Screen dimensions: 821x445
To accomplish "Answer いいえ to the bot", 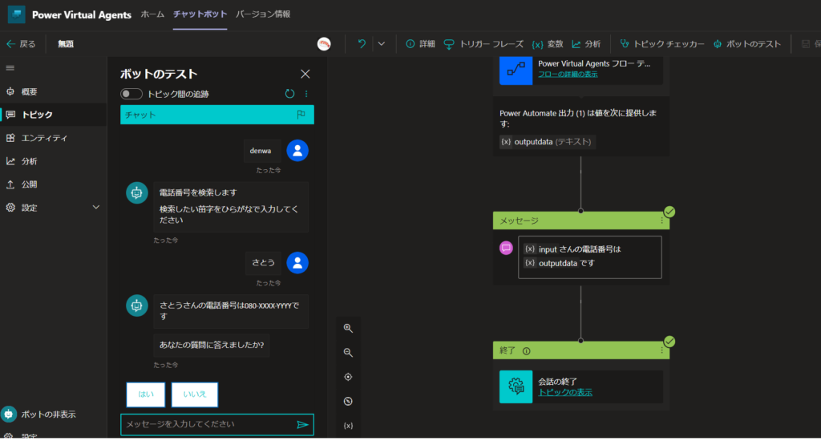I will [x=194, y=394].
